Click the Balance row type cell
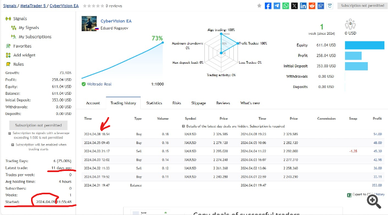The width and height of the screenshot is (388, 215). [136, 185]
